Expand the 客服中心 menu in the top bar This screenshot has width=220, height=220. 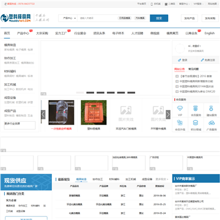(x=185, y=4)
